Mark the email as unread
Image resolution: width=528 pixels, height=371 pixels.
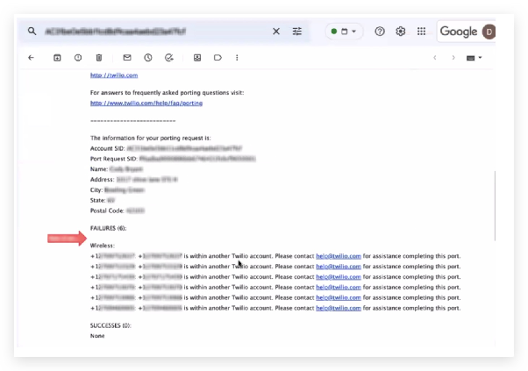click(x=127, y=58)
